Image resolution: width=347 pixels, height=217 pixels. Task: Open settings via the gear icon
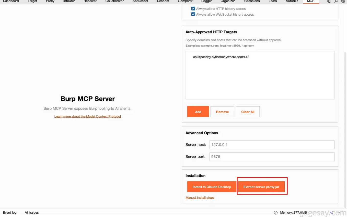point(343,1)
